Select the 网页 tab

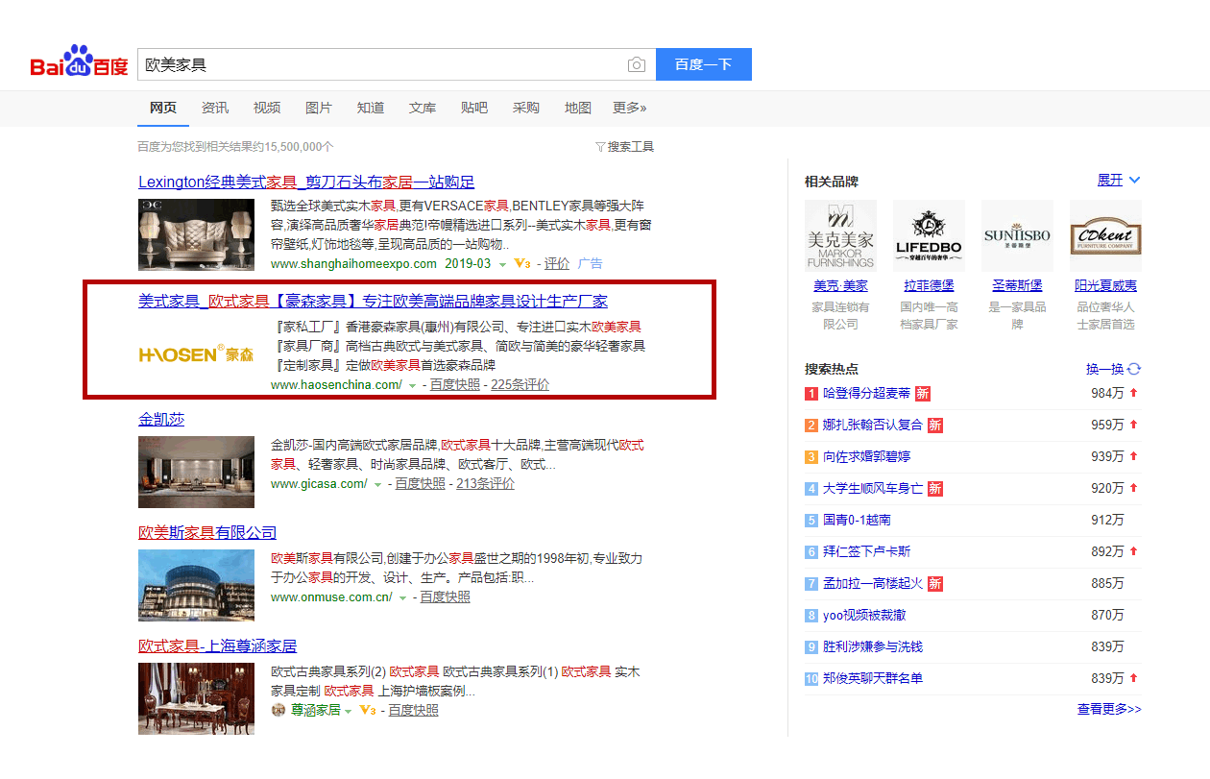pos(163,108)
